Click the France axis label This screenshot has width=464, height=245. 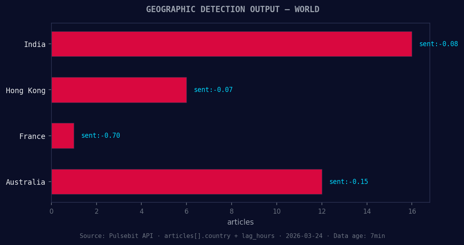(x=32, y=136)
